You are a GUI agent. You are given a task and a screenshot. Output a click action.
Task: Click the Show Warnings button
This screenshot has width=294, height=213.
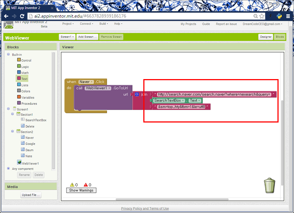point(81,190)
